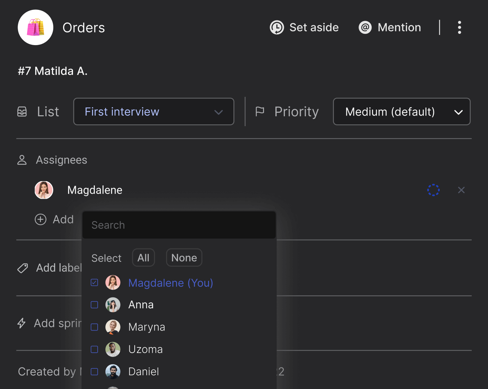
Task: Open the Mention feature
Action: 389,27
